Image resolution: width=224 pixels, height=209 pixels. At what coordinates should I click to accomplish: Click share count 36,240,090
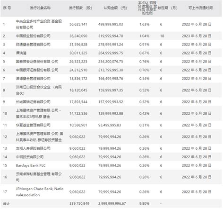(x=78, y=36)
